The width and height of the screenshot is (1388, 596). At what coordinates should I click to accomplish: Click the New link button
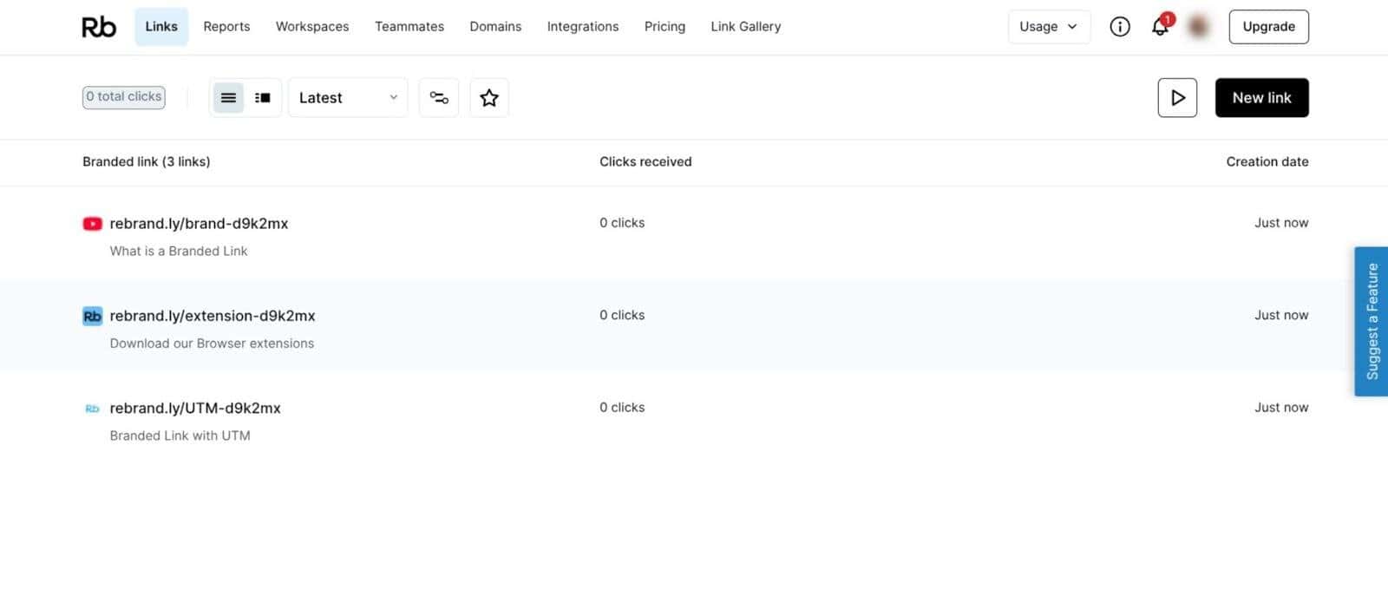point(1261,98)
